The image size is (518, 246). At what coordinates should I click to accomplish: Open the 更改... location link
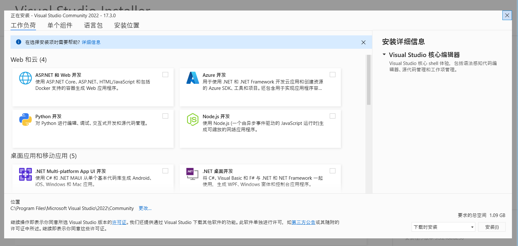(x=145, y=208)
